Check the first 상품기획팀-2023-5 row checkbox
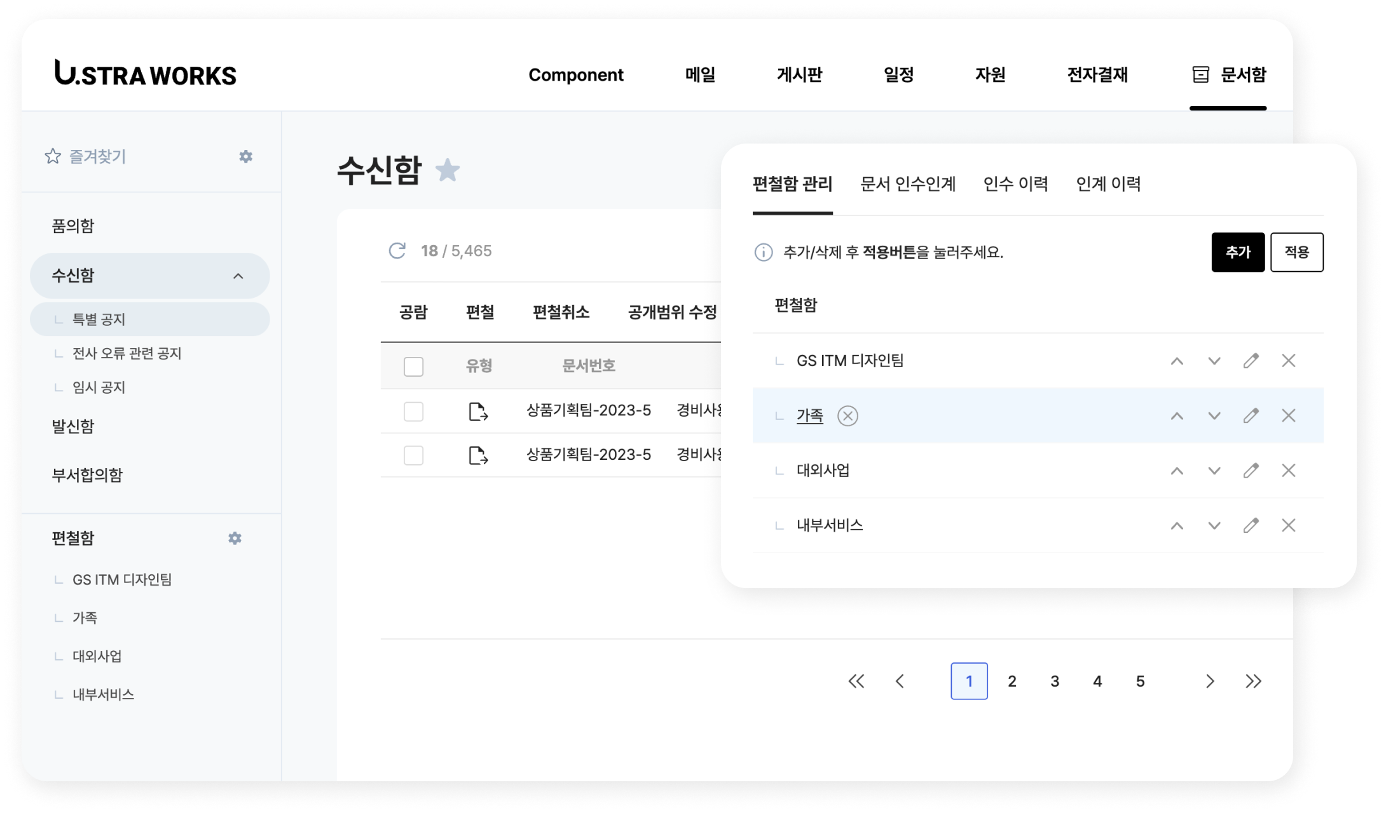This screenshot has height=813, width=1386. [x=413, y=412]
